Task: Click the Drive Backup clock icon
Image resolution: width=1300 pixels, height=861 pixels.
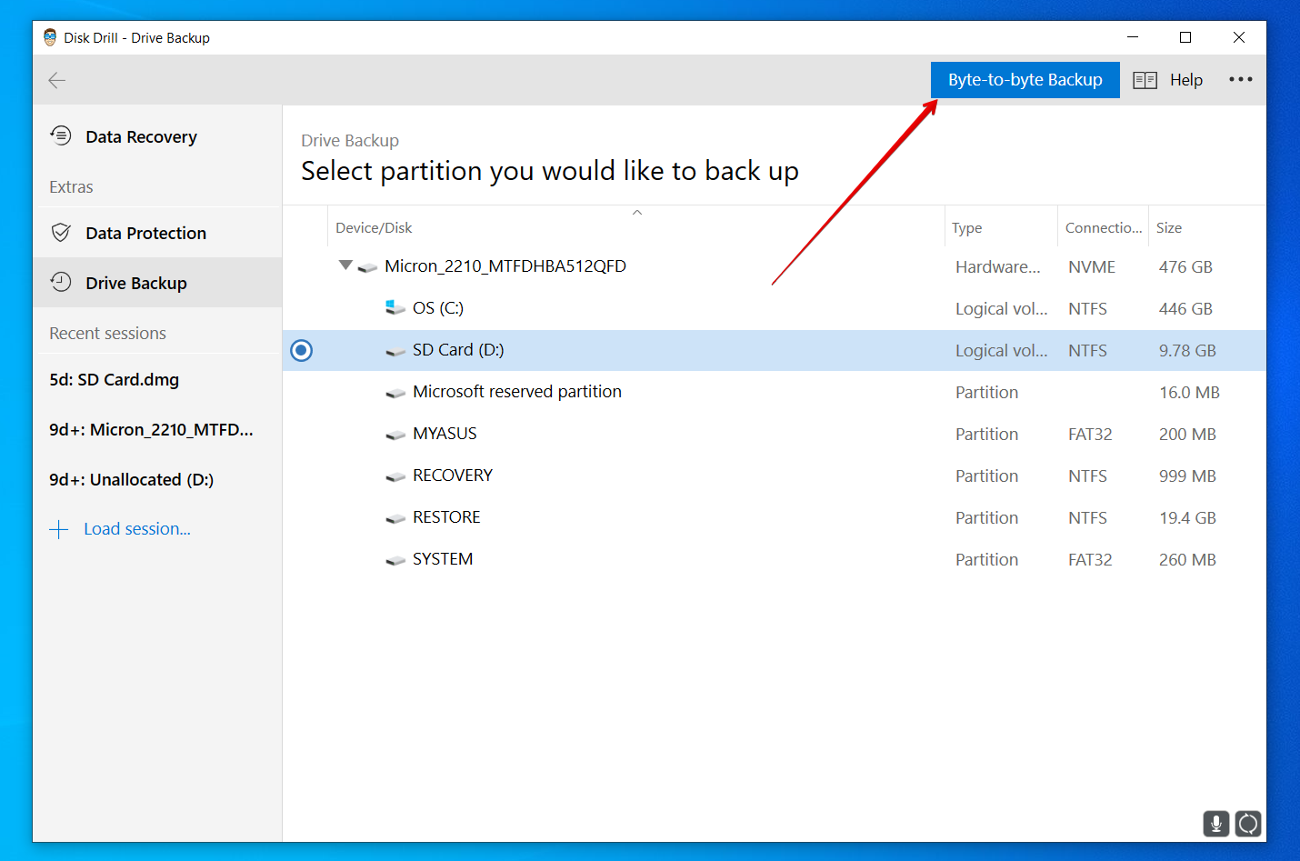Action: tap(61, 282)
